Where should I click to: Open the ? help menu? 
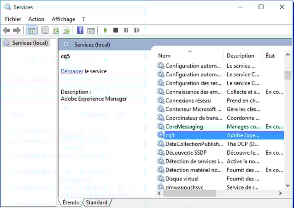click(83, 19)
